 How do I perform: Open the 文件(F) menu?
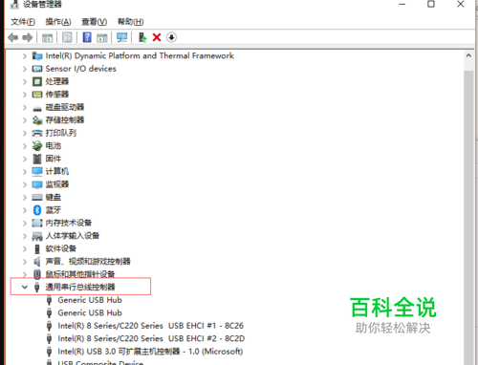click(23, 22)
